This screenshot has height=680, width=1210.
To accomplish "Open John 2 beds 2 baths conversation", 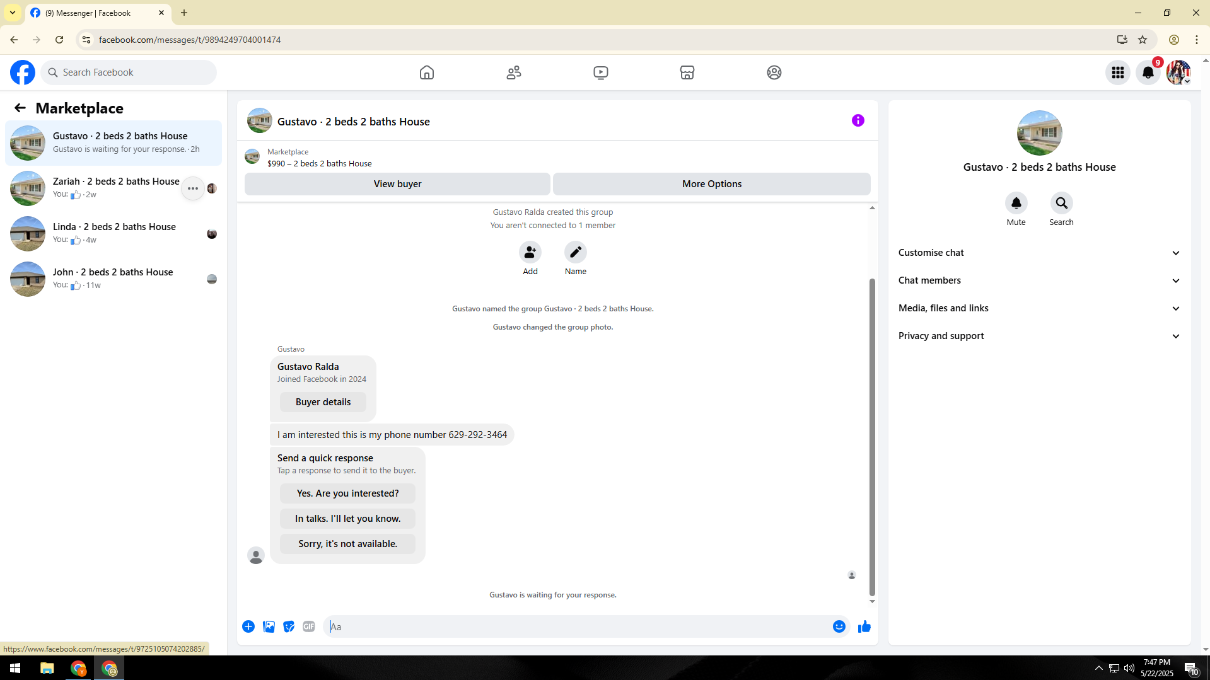I will tap(113, 279).
